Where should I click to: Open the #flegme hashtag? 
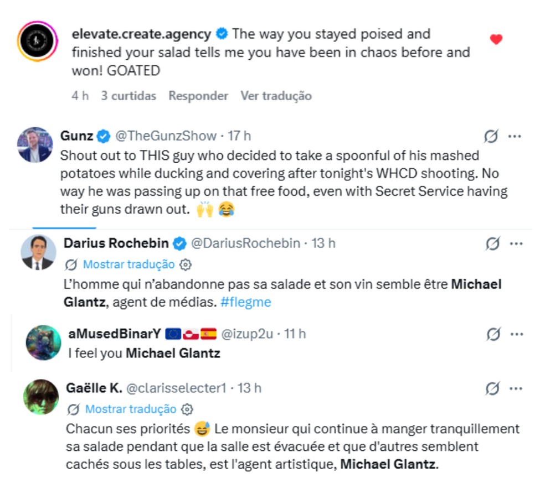click(x=247, y=302)
